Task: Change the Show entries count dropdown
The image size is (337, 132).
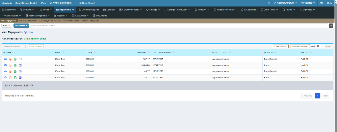Action: coord(320,46)
